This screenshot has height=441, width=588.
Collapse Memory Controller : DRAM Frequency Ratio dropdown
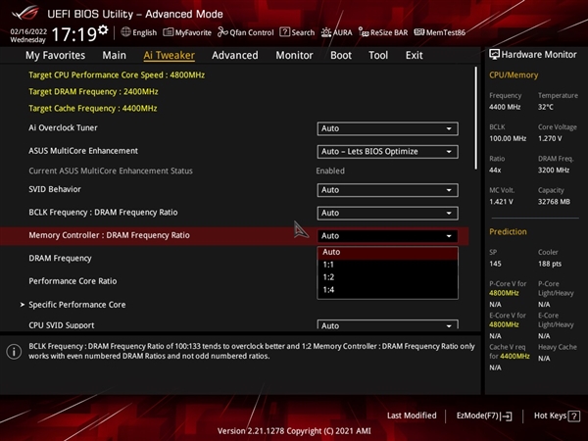coord(387,236)
